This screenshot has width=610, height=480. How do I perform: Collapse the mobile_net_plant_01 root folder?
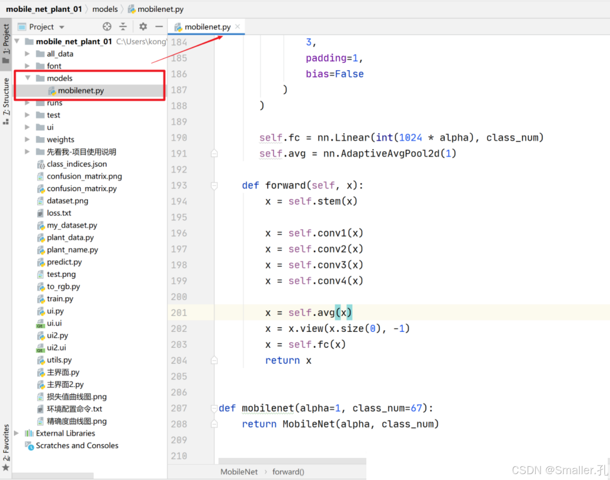click(x=17, y=41)
